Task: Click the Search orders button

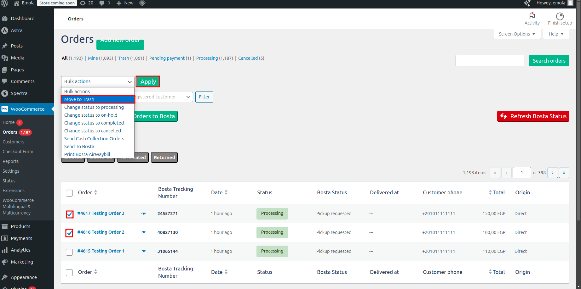Action: pyautogui.click(x=549, y=61)
